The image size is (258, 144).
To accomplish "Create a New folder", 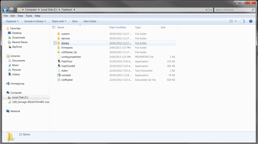I will point(90,21).
